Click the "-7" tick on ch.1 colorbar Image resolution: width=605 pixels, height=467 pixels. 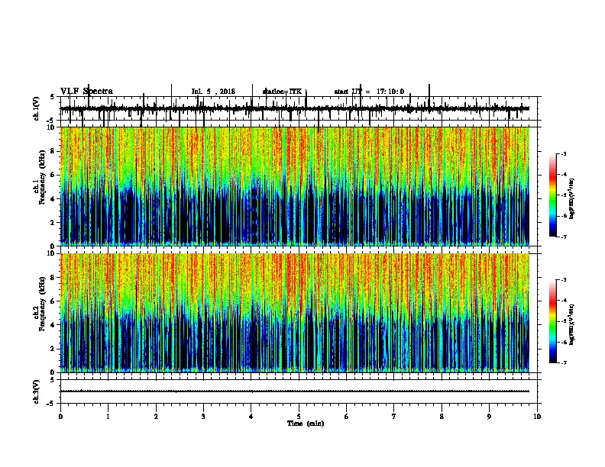click(x=563, y=237)
